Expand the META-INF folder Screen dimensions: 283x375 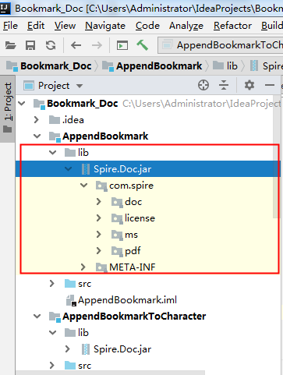pyautogui.click(x=83, y=267)
